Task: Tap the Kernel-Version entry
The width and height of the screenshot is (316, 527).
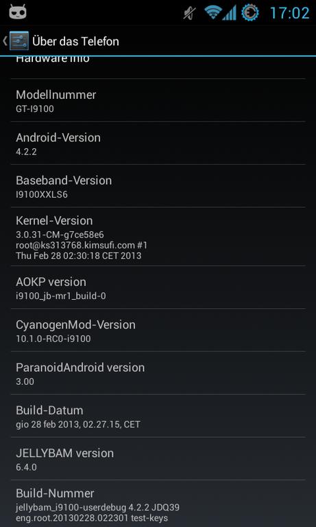Action: click(158, 236)
